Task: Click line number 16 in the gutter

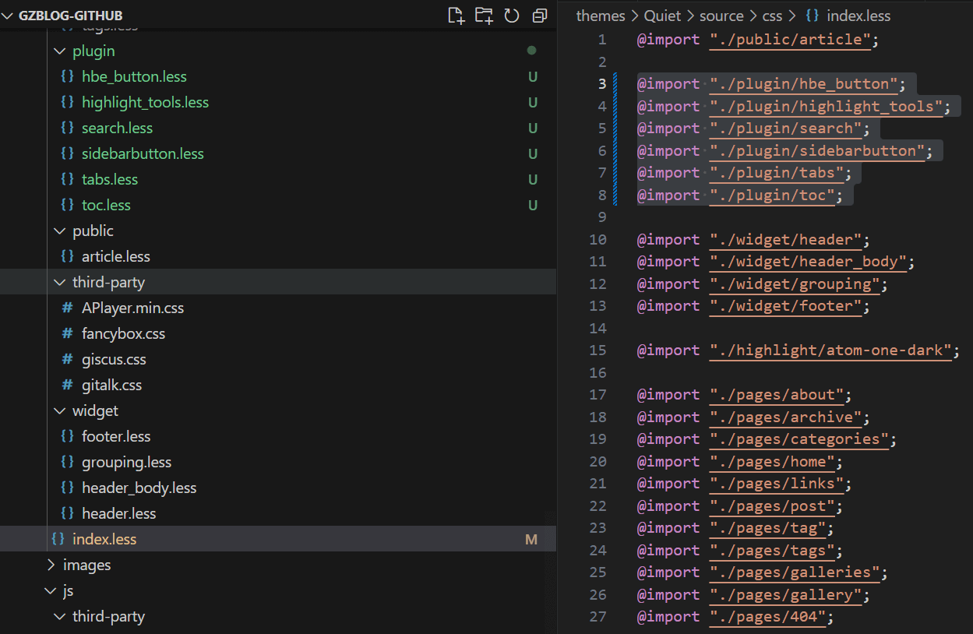Action: (x=598, y=372)
